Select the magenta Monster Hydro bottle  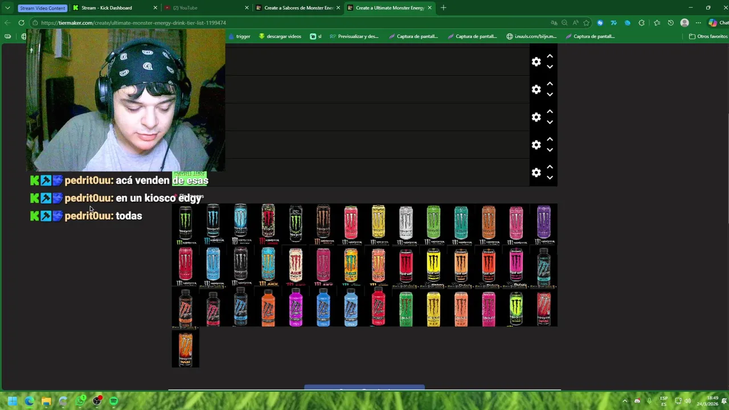[x=296, y=307]
